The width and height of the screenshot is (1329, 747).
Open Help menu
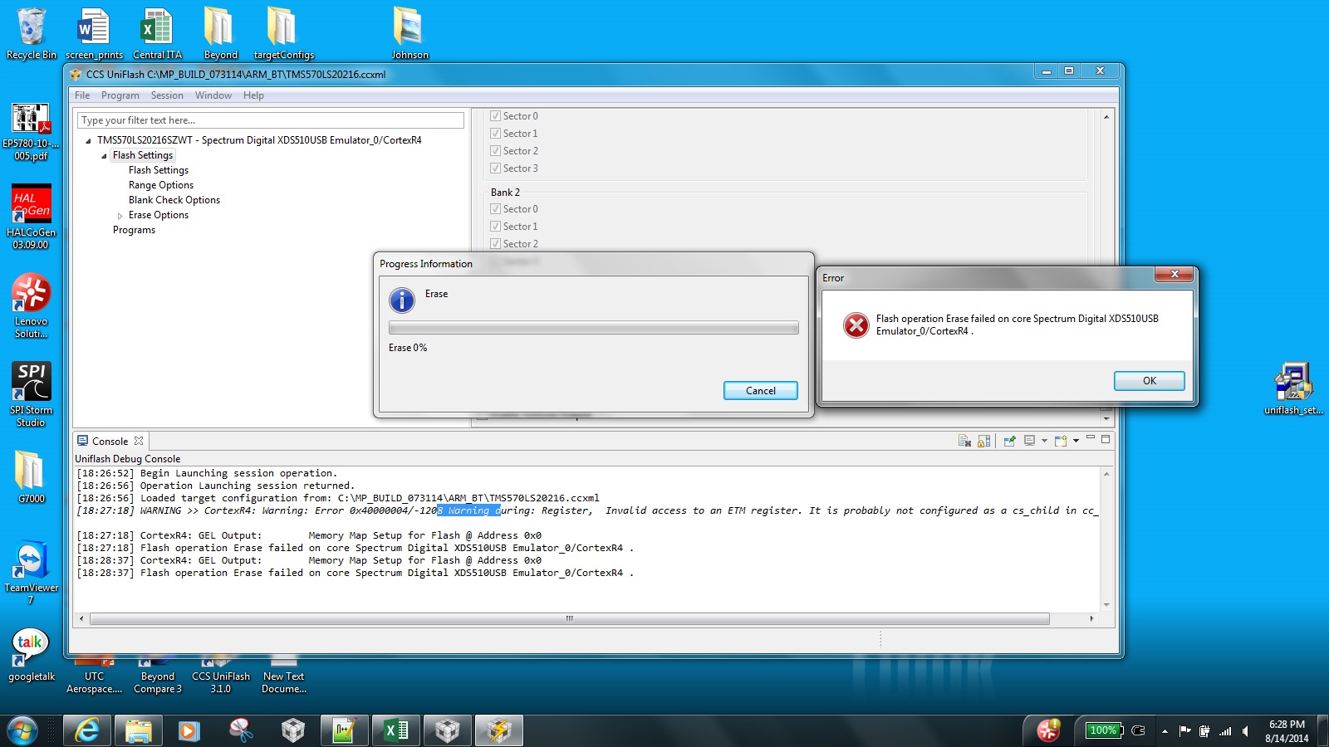tap(253, 95)
